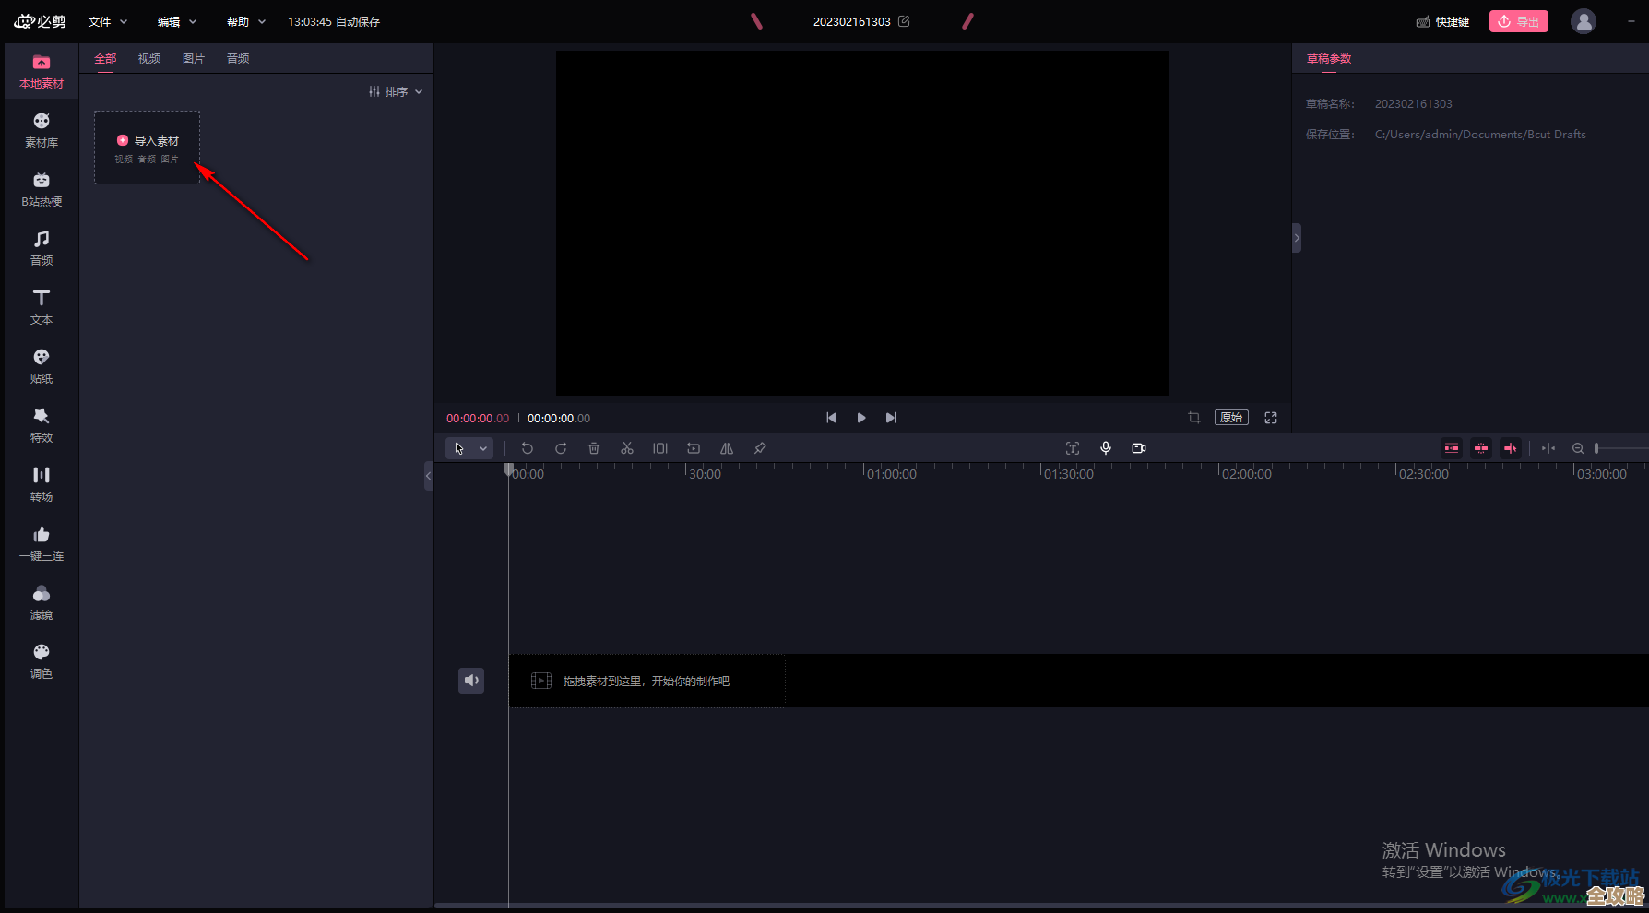Click the scissors split icon
Screen dimensions: 1649x913
627,448
